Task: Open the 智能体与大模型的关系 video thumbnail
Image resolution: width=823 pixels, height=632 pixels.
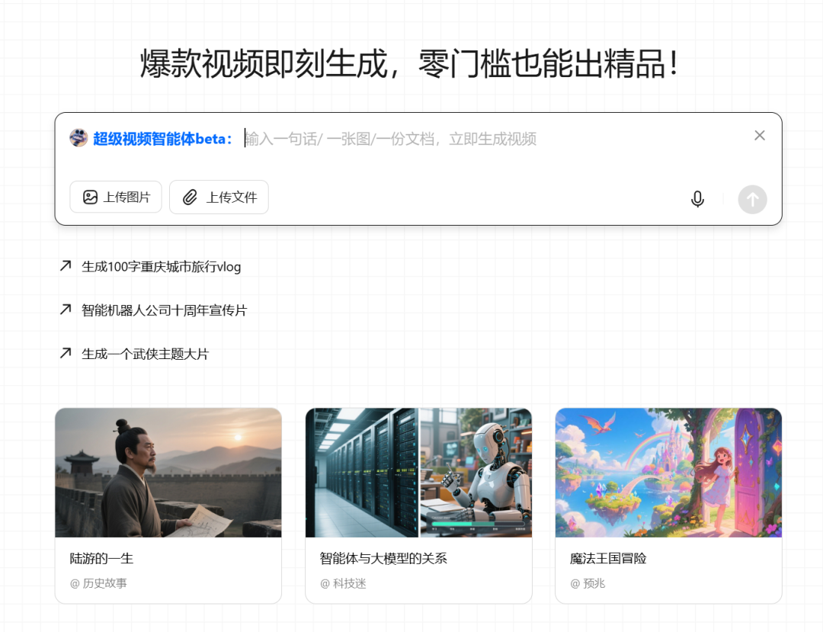Action: coord(418,472)
